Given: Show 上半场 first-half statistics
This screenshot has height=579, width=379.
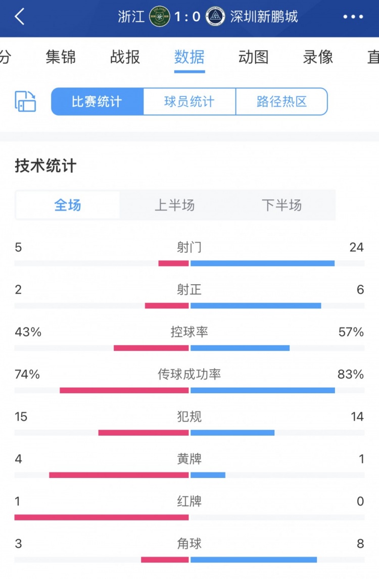Looking at the screenshot, I should pyautogui.click(x=174, y=205).
